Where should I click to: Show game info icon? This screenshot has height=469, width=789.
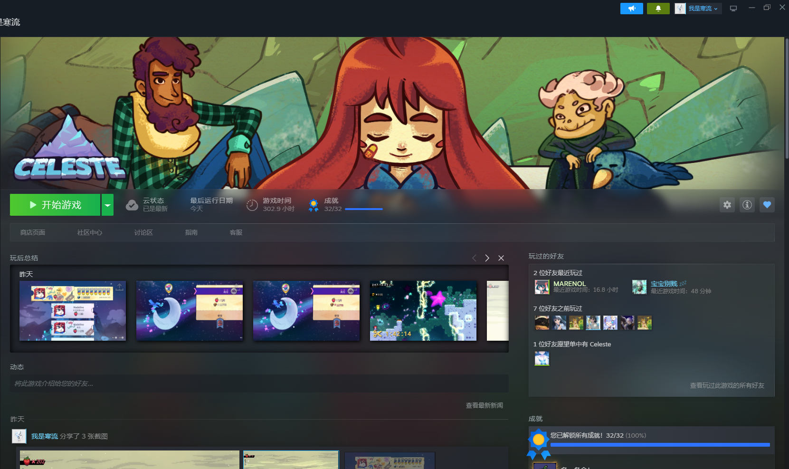pyautogui.click(x=747, y=205)
